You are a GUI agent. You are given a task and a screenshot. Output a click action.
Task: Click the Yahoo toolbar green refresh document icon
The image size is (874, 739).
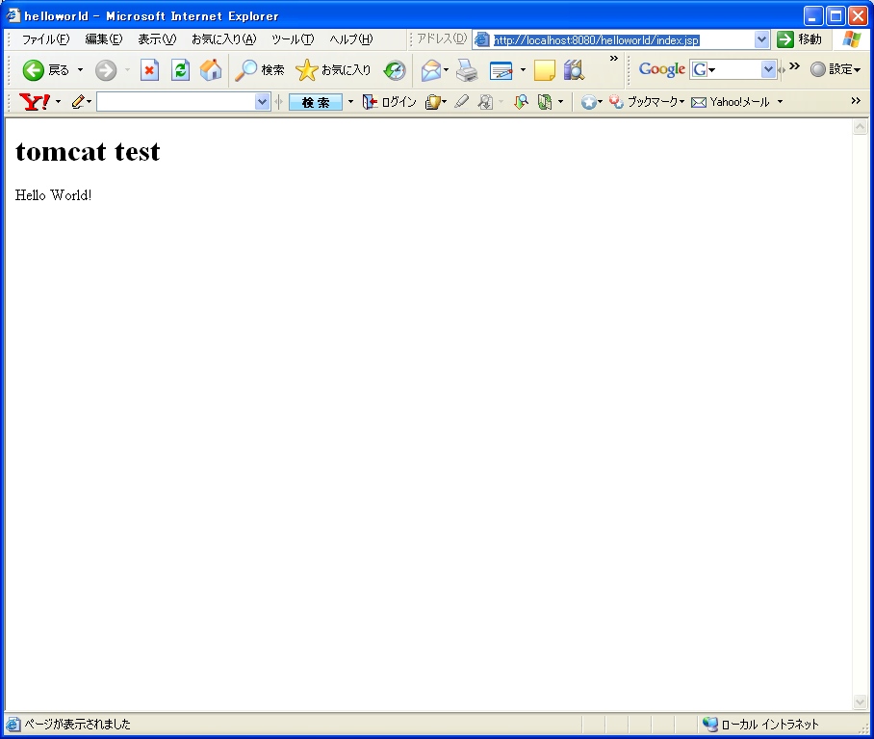pyautogui.click(x=545, y=101)
